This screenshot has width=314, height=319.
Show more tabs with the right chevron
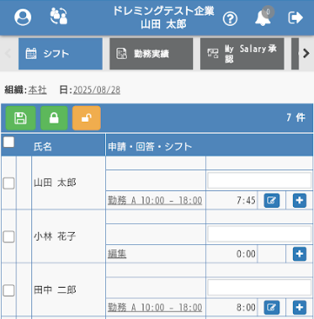(x=306, y=54)
